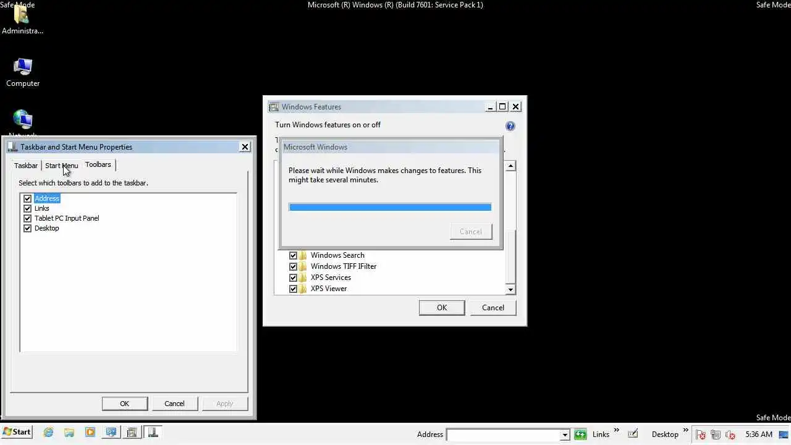The width and height of the screenshot is (791, 445).
Task: Select Windows TIFF IFilter feature label
Action: (344, 266)
